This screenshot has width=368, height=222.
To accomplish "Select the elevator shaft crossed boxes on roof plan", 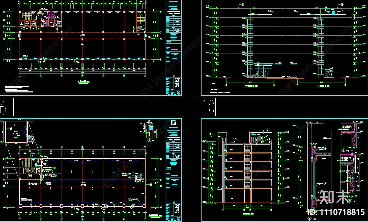I will pos(27,171).
